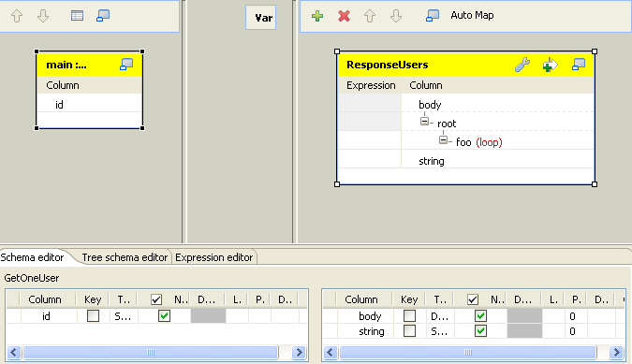Click the import icon with green plus in ResponseUsers
The height and width of the screenshot is (364, 632).
pyautogui.click(x=551, y=65)
